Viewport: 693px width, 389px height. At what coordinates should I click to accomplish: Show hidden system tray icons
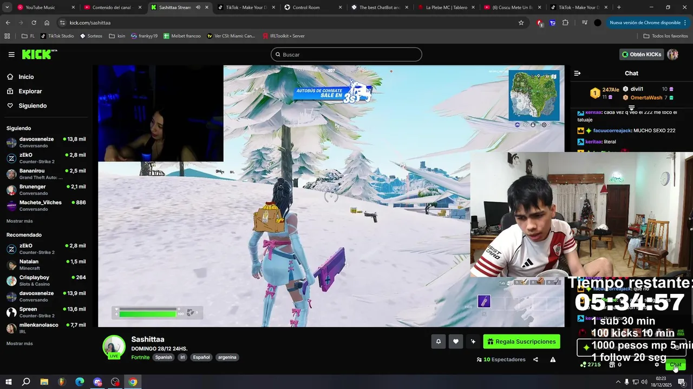[618, 382]
